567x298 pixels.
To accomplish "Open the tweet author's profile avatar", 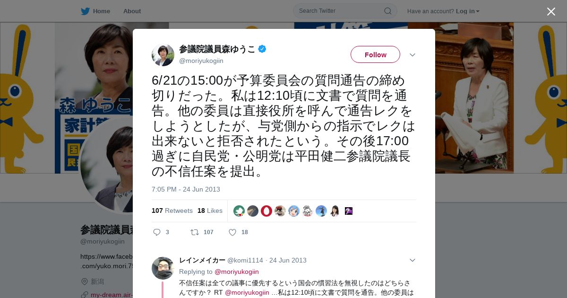I will [x=163, y=54].
